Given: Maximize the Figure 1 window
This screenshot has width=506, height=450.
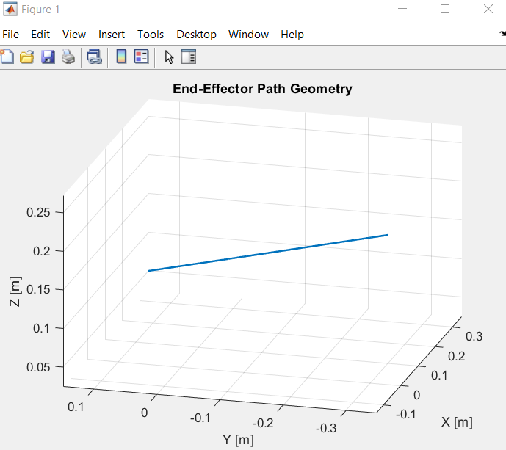Looking at the screenshot, I should pyautogui.click(x=445, y=9).
